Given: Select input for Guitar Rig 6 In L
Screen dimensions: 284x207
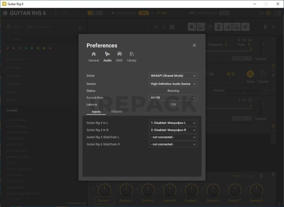Looking at the screenshot, I should [173, 123].
